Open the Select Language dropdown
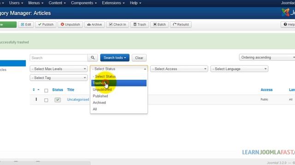 (x=239, y=69)
